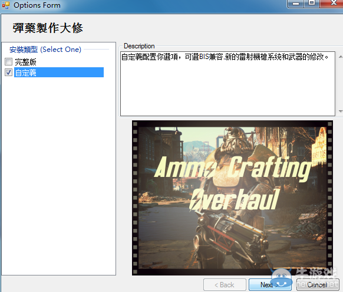Image resolution: width=343 pixels, height=292 pixels.
Task: Select the 自定義 list row
Action: click(x=59, y=73)
